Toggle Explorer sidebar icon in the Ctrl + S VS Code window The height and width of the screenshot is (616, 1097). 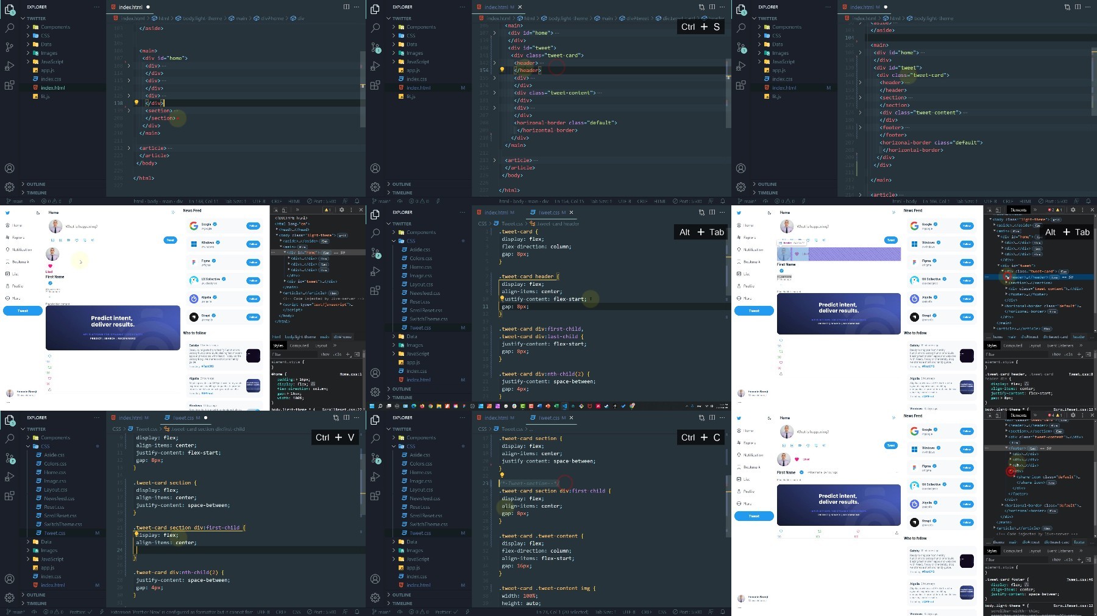[x=375, y=9]
